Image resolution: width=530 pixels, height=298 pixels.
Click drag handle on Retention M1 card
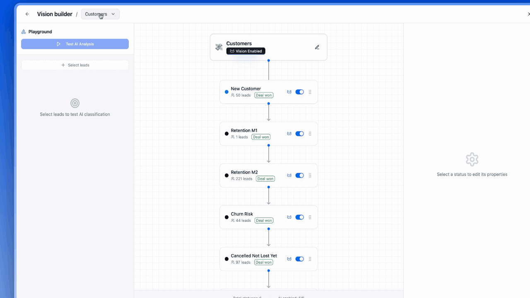310,134
